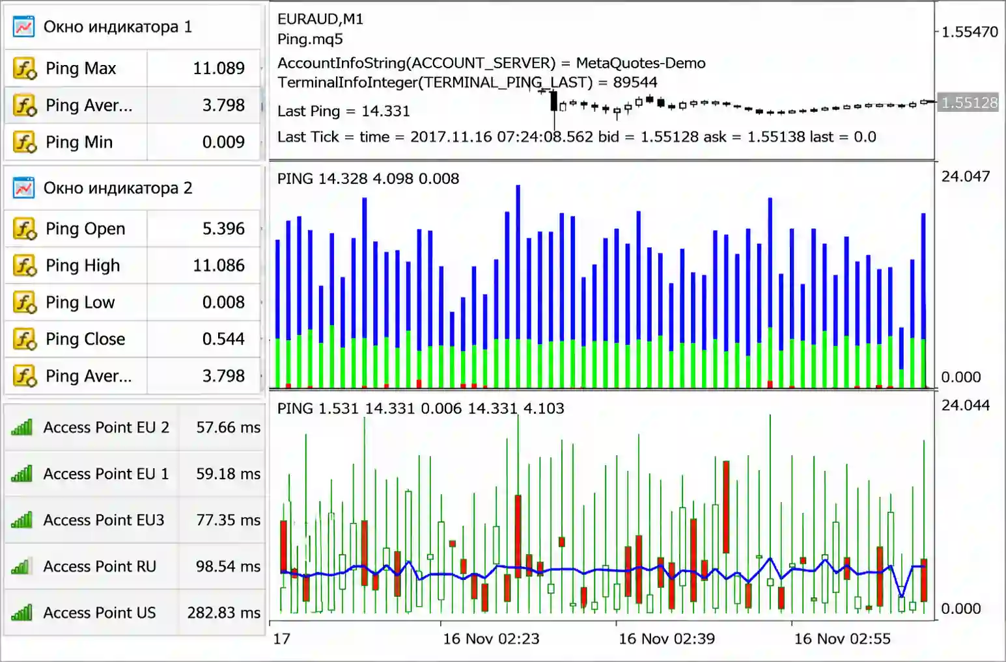The image size is (1006, 662).
Task: Click signal bars icon for Access Point RU
Action: (22, 566)
